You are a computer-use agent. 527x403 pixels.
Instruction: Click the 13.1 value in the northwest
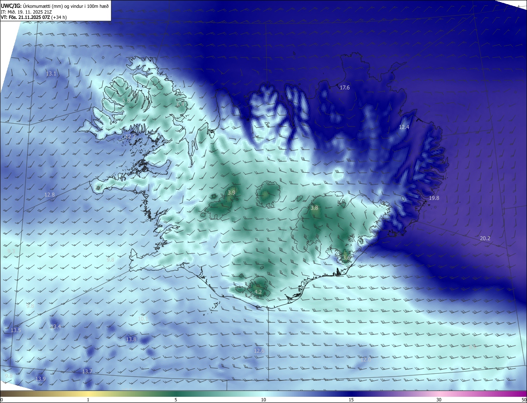click(x=51, y=74)
